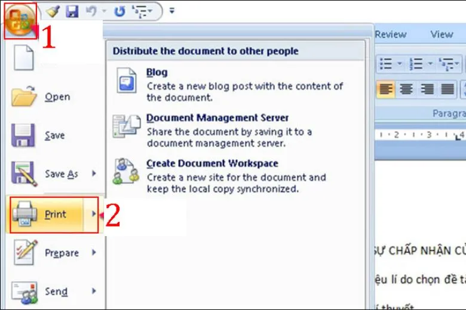Choose Open from the Office menu
Screen dimensions: 466x310
click(x=57, y=97)
